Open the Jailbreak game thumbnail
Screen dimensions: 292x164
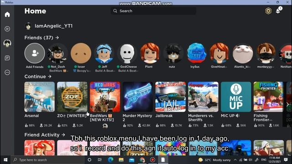[x=171, y=97]
